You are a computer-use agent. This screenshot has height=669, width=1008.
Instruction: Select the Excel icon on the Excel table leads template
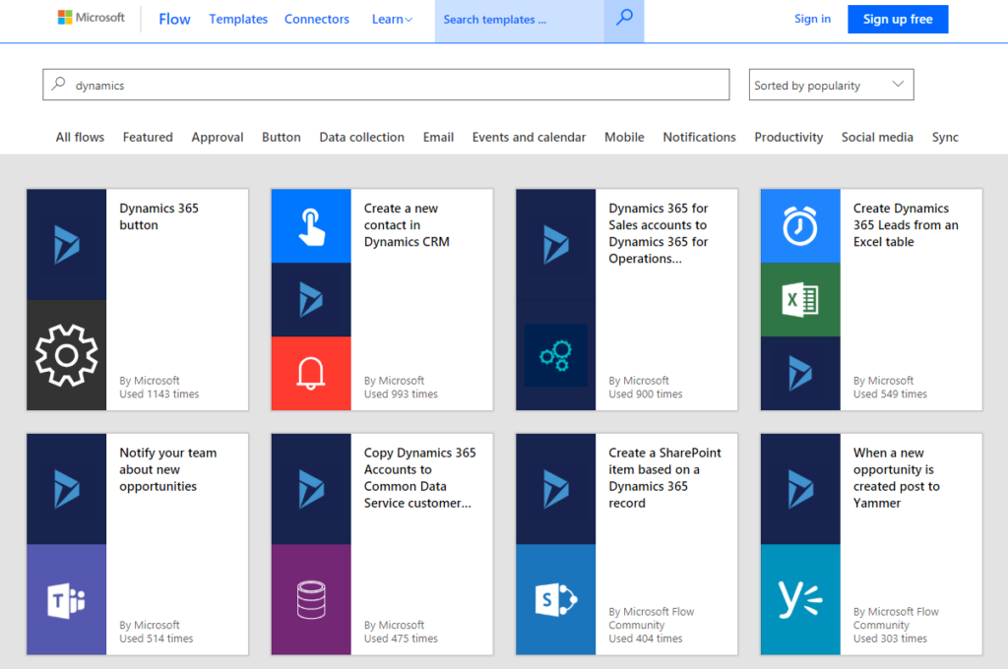click(799, 299)
